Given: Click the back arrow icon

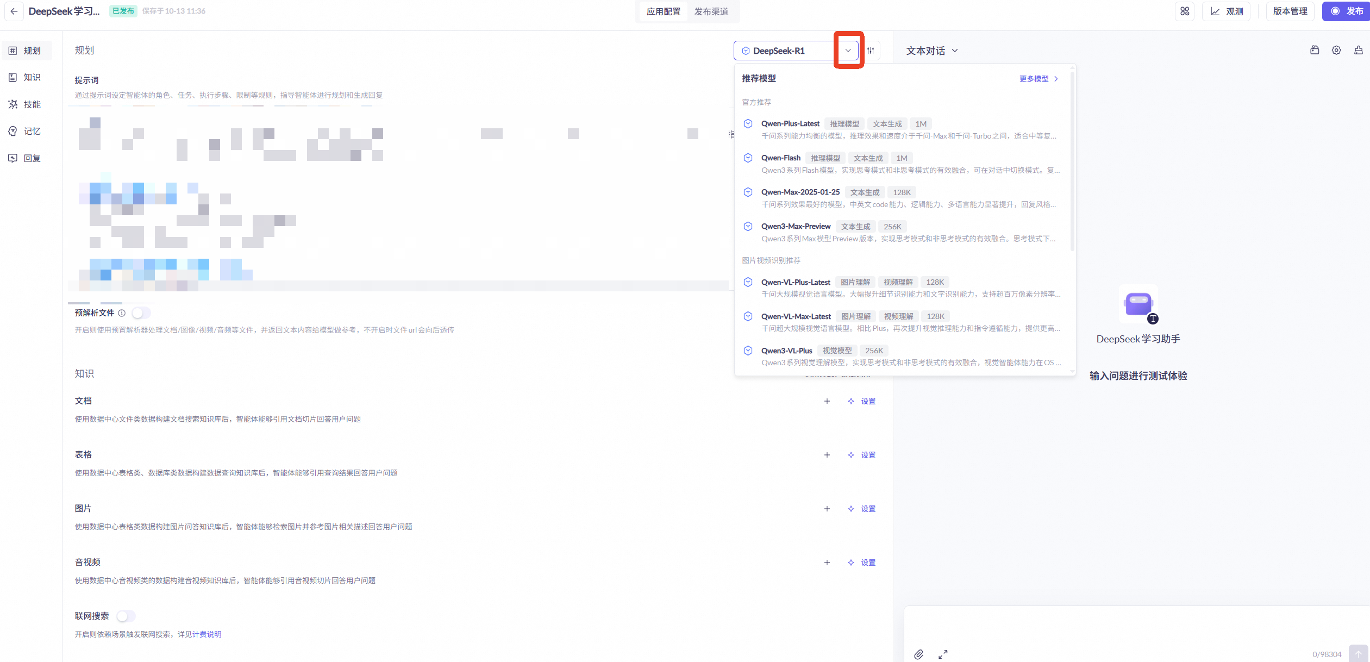Looking at the screenshot, I should pyautogui.click(x=14, y=11).
